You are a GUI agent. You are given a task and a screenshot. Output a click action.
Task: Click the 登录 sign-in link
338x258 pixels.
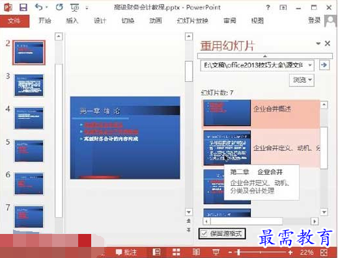click(x=314, y=21)
